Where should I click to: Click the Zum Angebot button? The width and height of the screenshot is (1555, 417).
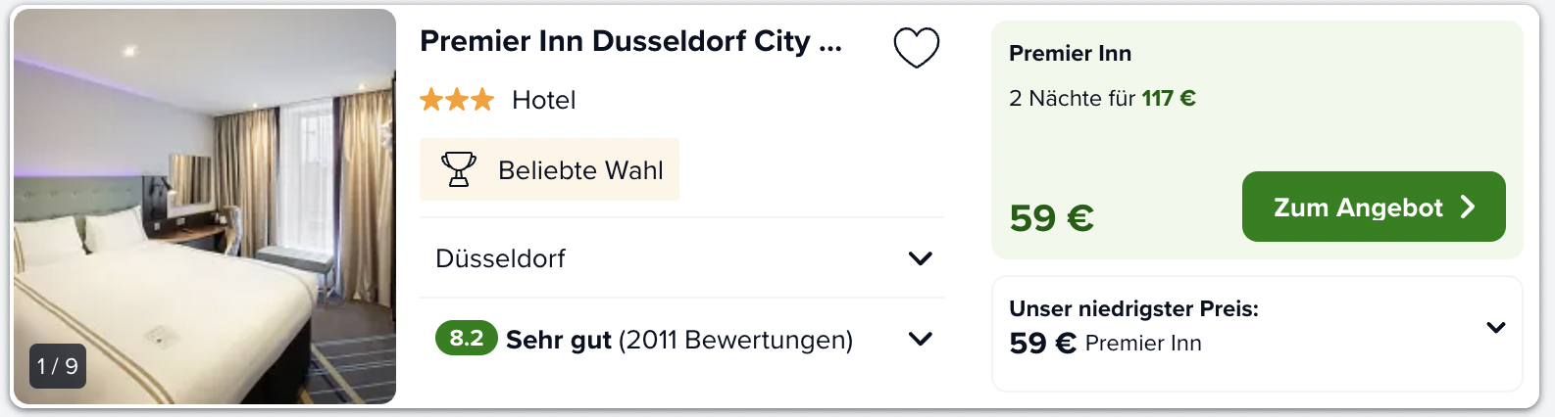point(1374,207)
